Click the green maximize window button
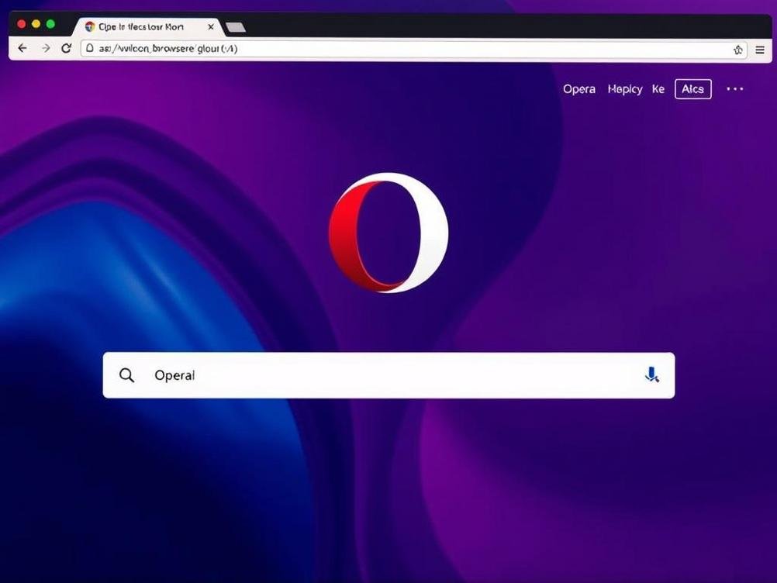 50,24
